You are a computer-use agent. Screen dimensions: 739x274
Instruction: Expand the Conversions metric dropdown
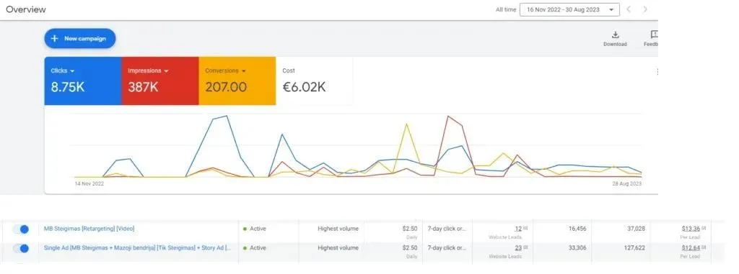[244, 71]
